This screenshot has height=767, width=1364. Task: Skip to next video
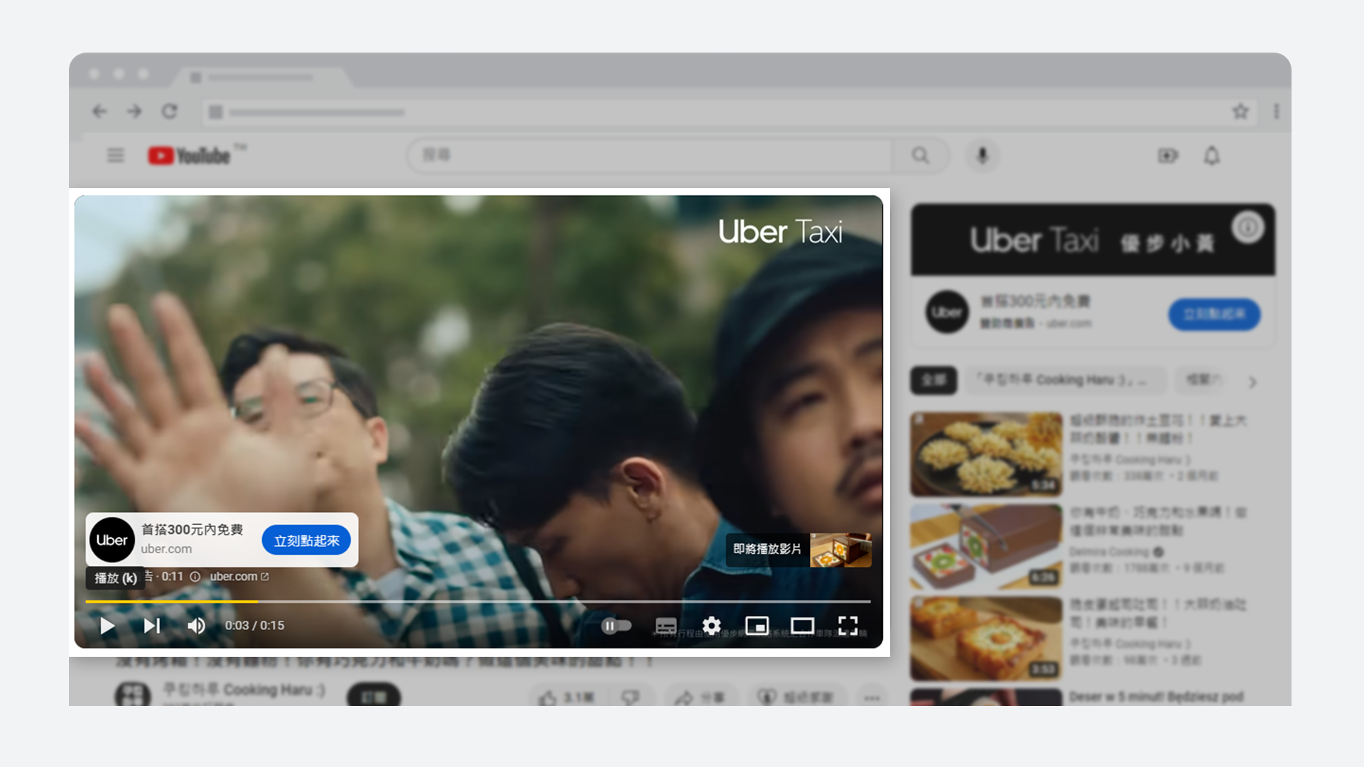point(152,626)
